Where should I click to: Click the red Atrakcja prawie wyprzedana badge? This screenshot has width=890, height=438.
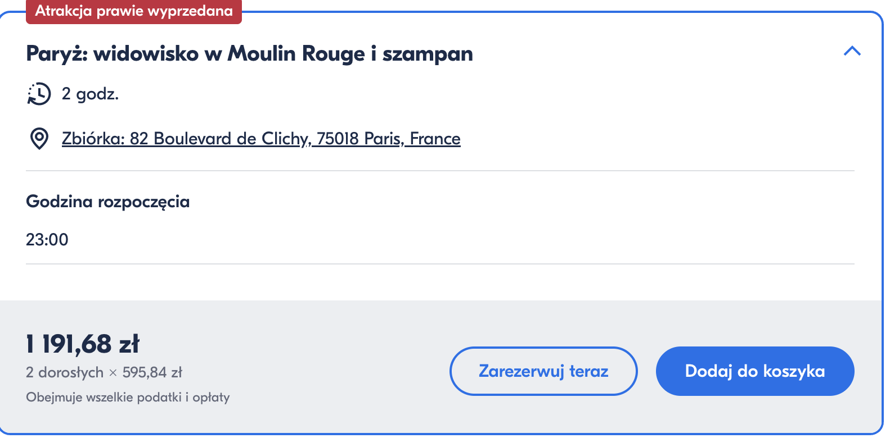point(134,11)
